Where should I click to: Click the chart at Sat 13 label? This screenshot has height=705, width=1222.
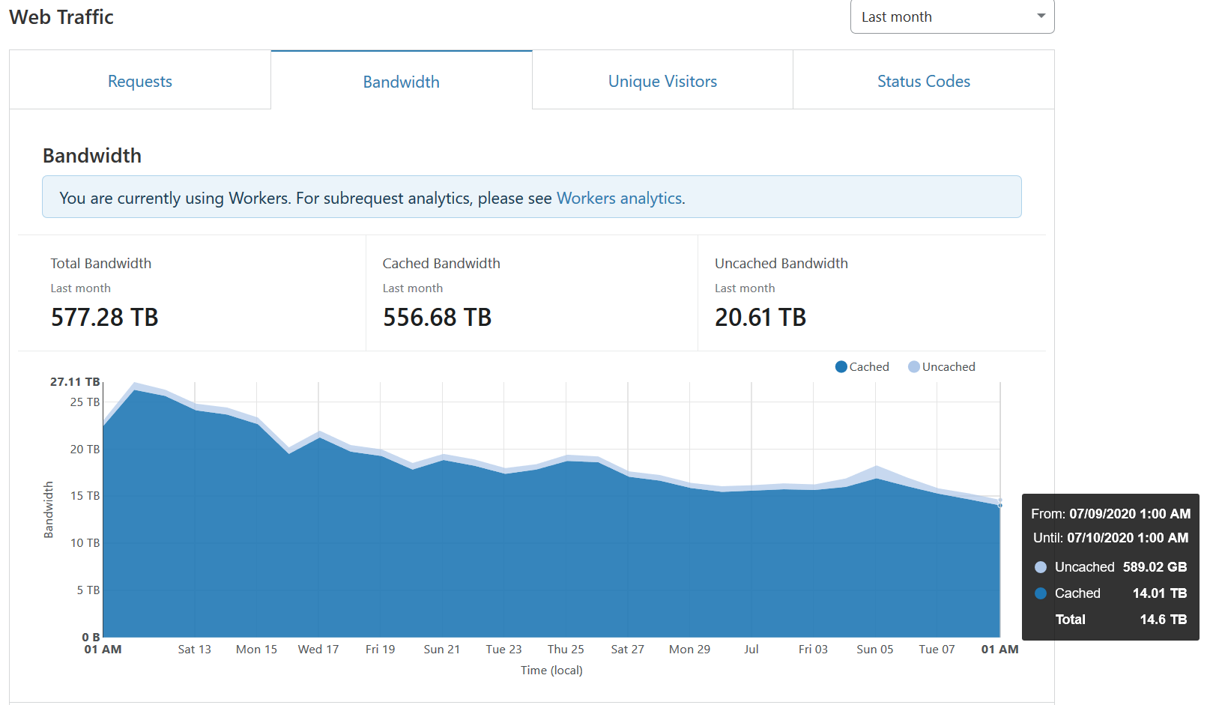(195, 649)
